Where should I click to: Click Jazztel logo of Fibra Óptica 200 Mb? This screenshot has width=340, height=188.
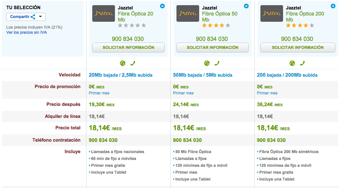pos(272,13)
